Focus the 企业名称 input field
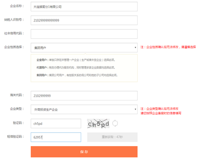The height and width of the screenshot is (159, 198). point(84,7)
